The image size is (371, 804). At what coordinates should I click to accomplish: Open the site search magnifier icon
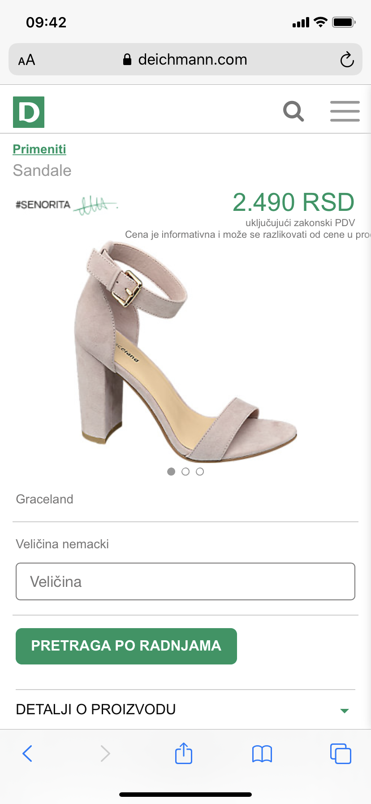[293, 111]
